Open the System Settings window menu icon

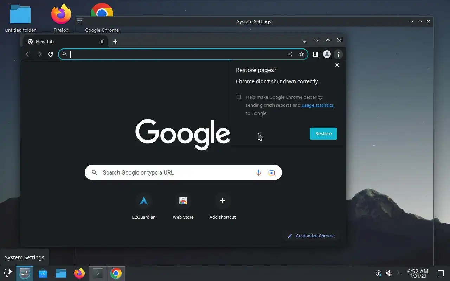pyautogui.click(x=80, y=21)
